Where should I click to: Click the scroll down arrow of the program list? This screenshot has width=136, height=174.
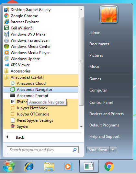[x=81, y=126]
